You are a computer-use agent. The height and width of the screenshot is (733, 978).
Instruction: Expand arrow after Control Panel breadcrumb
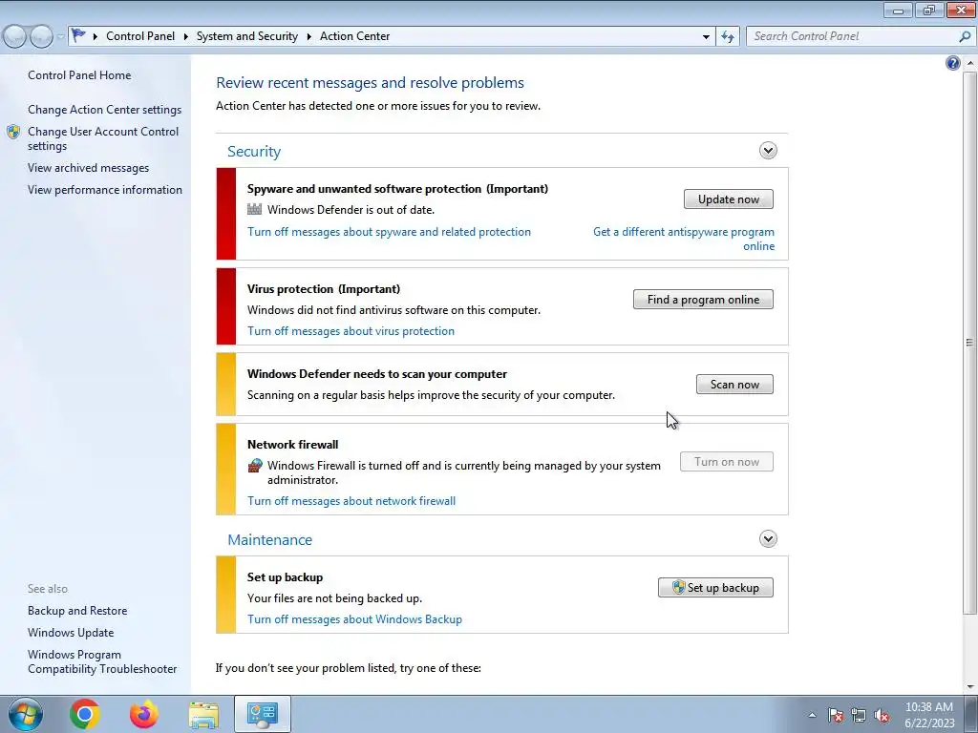186,37
